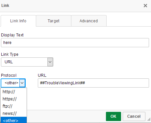This screenshot has height=123, width=151.
Task: Click the chevron arrow on Link Type dropdown
Action: pyautogui.click(x=50, y=62)
